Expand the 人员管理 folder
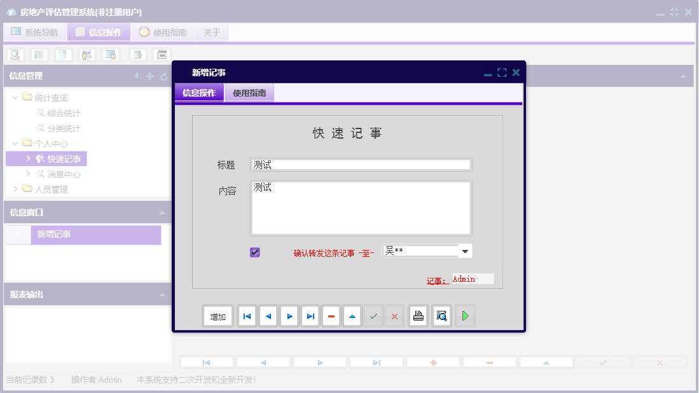Image resolution: width=699 pixels, height=393 pixels. click(x=15, y=189)
